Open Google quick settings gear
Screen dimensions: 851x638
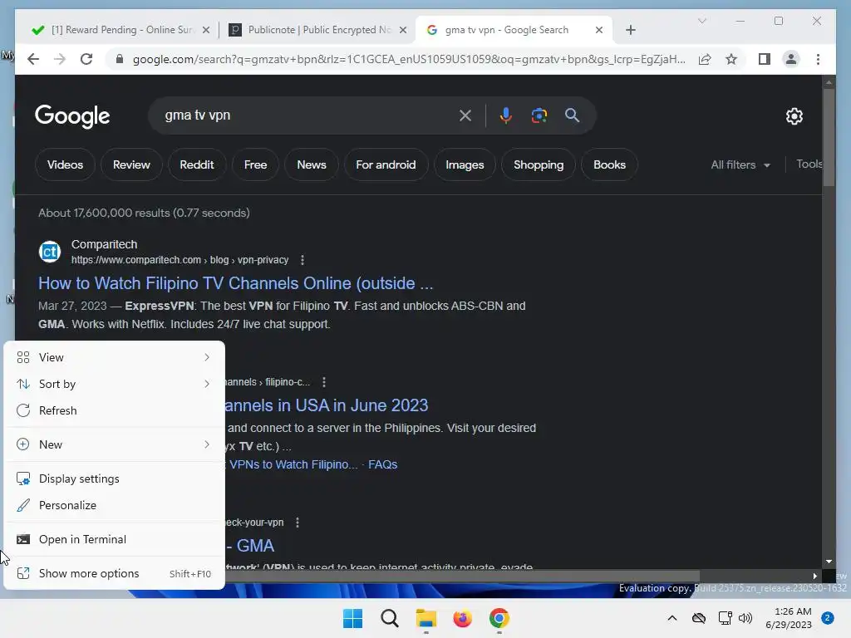pos(794,116)
